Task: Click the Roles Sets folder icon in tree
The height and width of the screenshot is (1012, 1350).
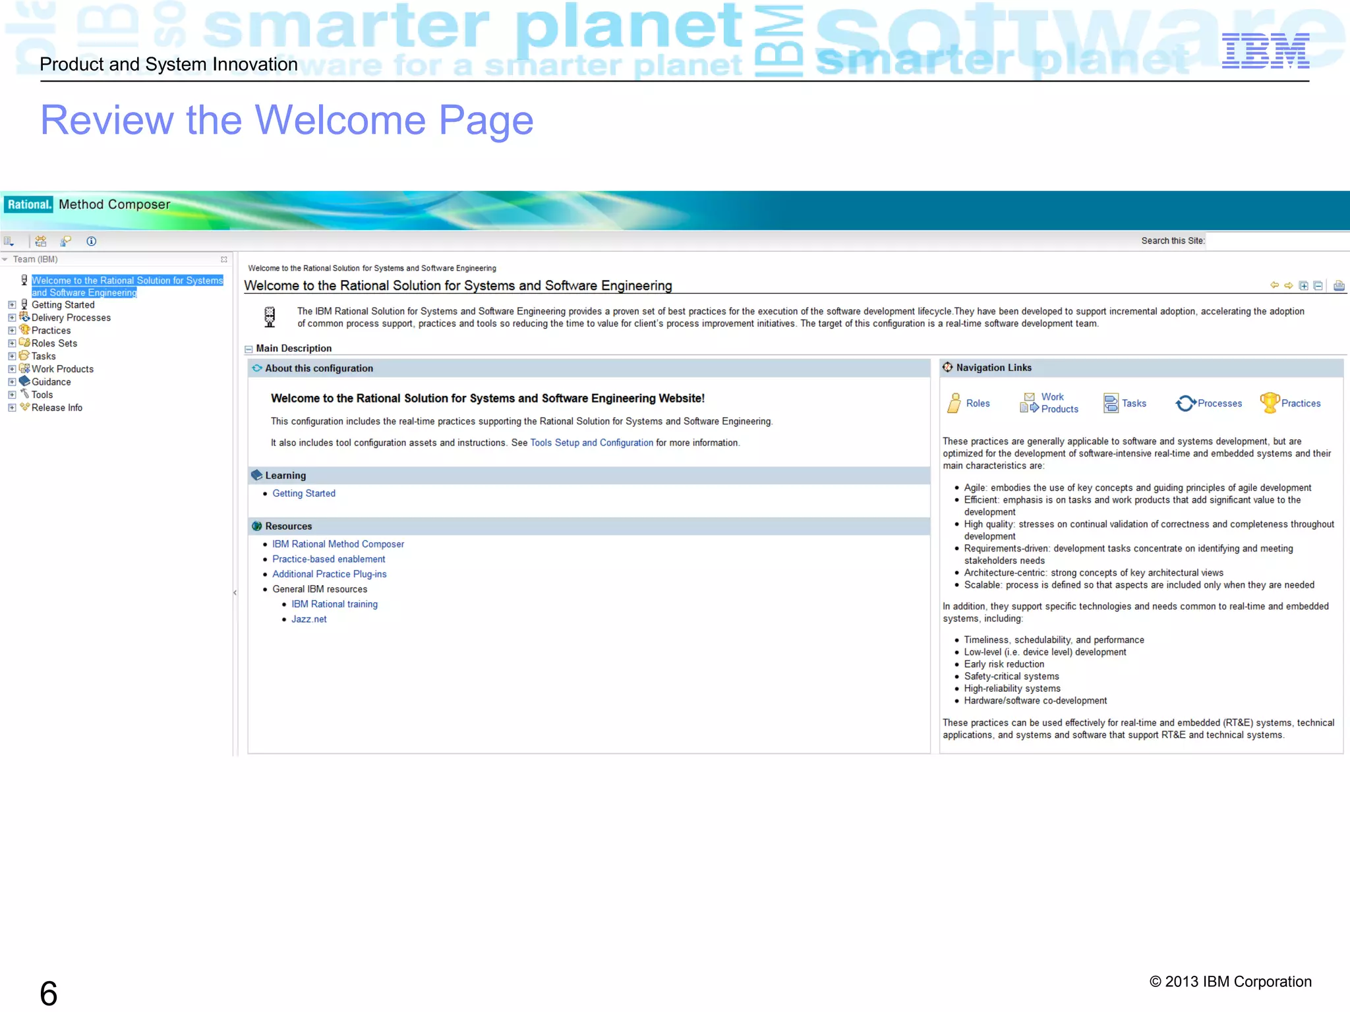Action: 24,343
